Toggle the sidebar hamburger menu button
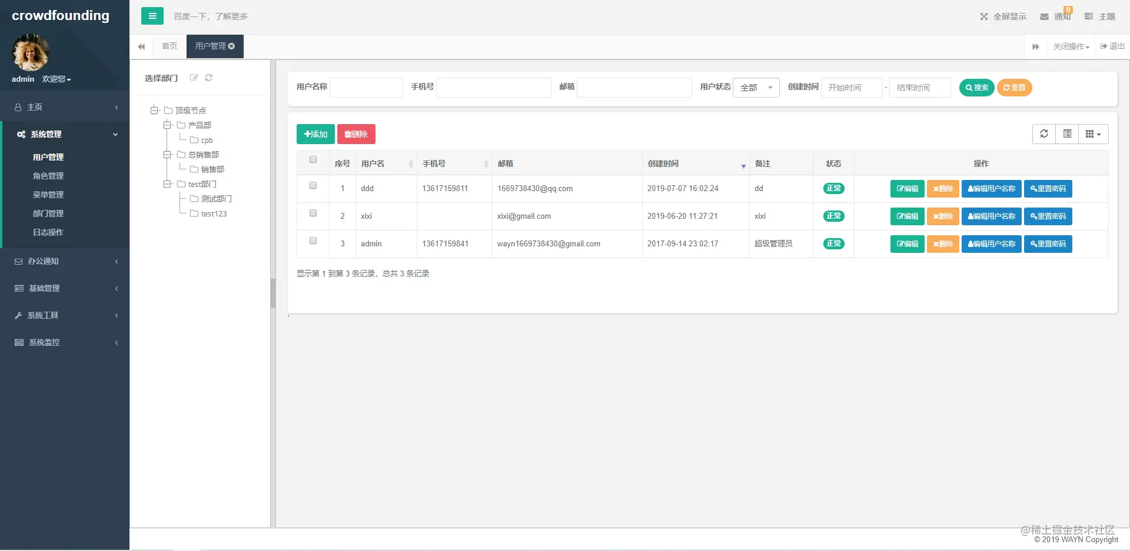The image size is (1130, 551). 152,16
